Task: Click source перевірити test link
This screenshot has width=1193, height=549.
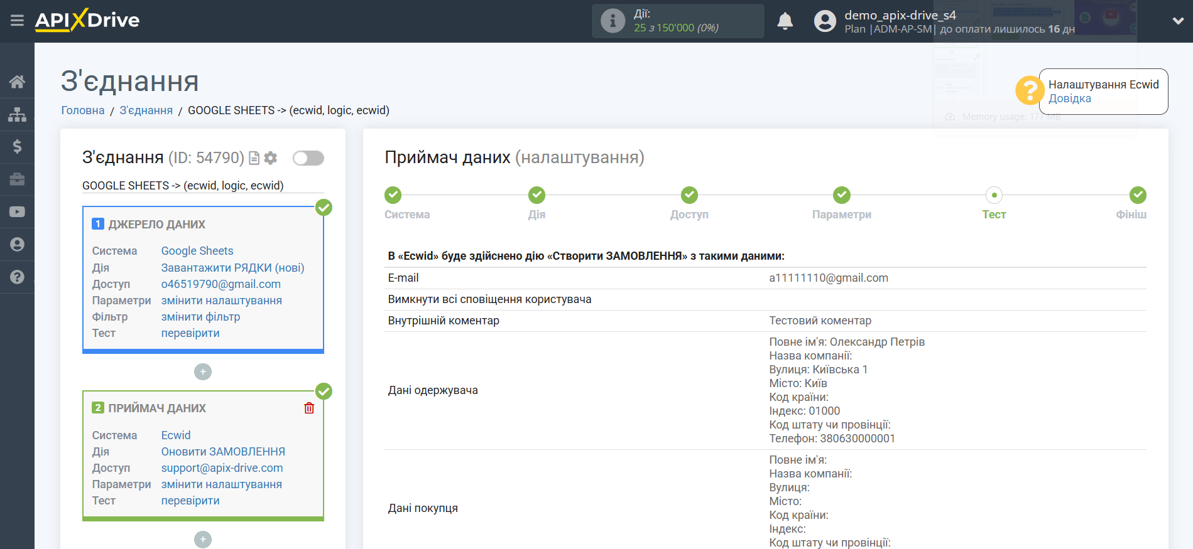Action: pyautogui.click(x=190, y=333)
